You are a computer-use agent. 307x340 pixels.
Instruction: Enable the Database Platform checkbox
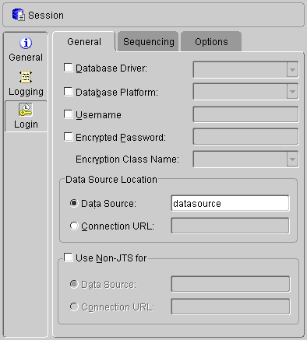[x=69, y=92]
